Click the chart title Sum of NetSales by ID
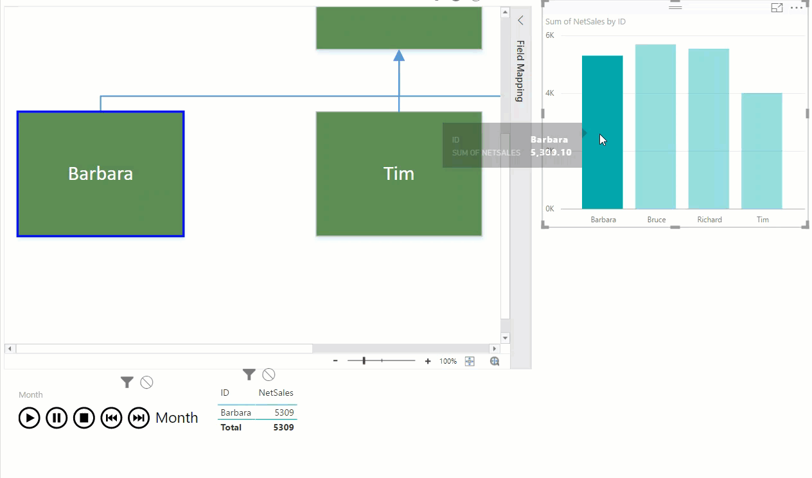812x478 pixels. (585, 21)
